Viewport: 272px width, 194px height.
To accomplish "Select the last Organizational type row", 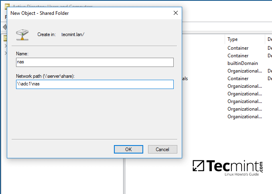I will [245, 117].
